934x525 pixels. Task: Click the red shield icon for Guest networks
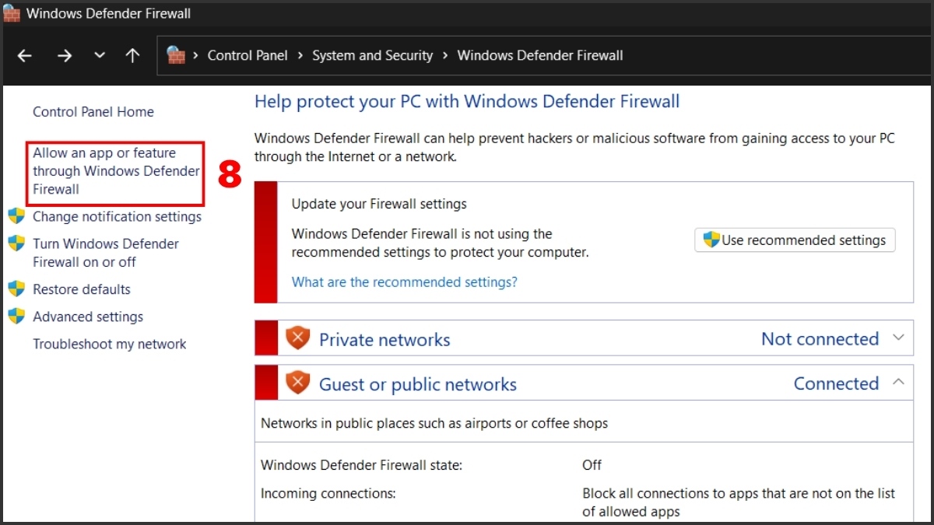tap(297, 383)
